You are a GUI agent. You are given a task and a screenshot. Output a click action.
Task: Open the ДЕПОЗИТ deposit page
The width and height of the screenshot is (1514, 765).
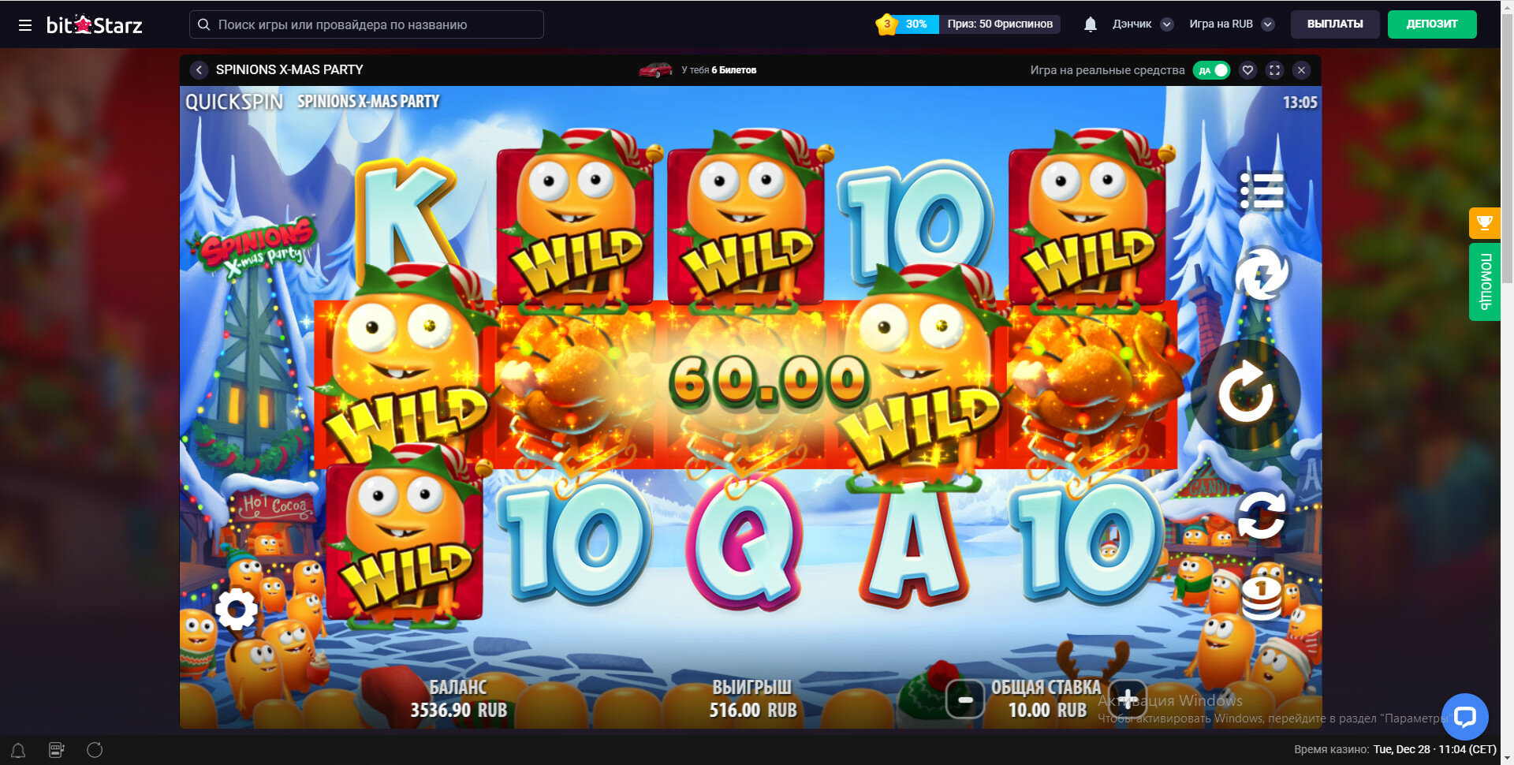coord(1432,24)
